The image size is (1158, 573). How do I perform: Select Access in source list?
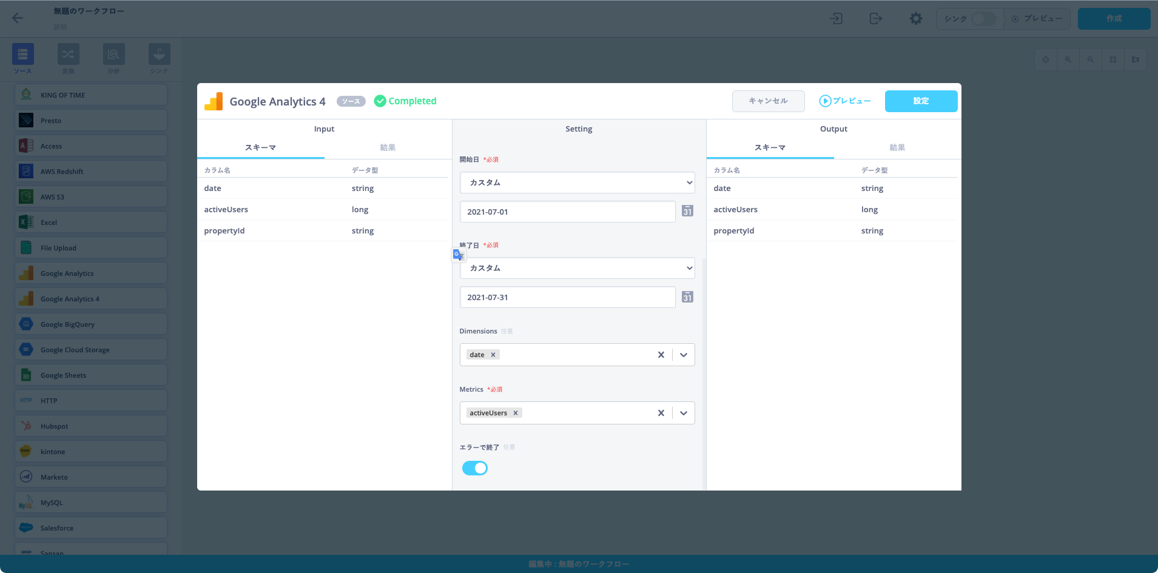click(92, 146)
